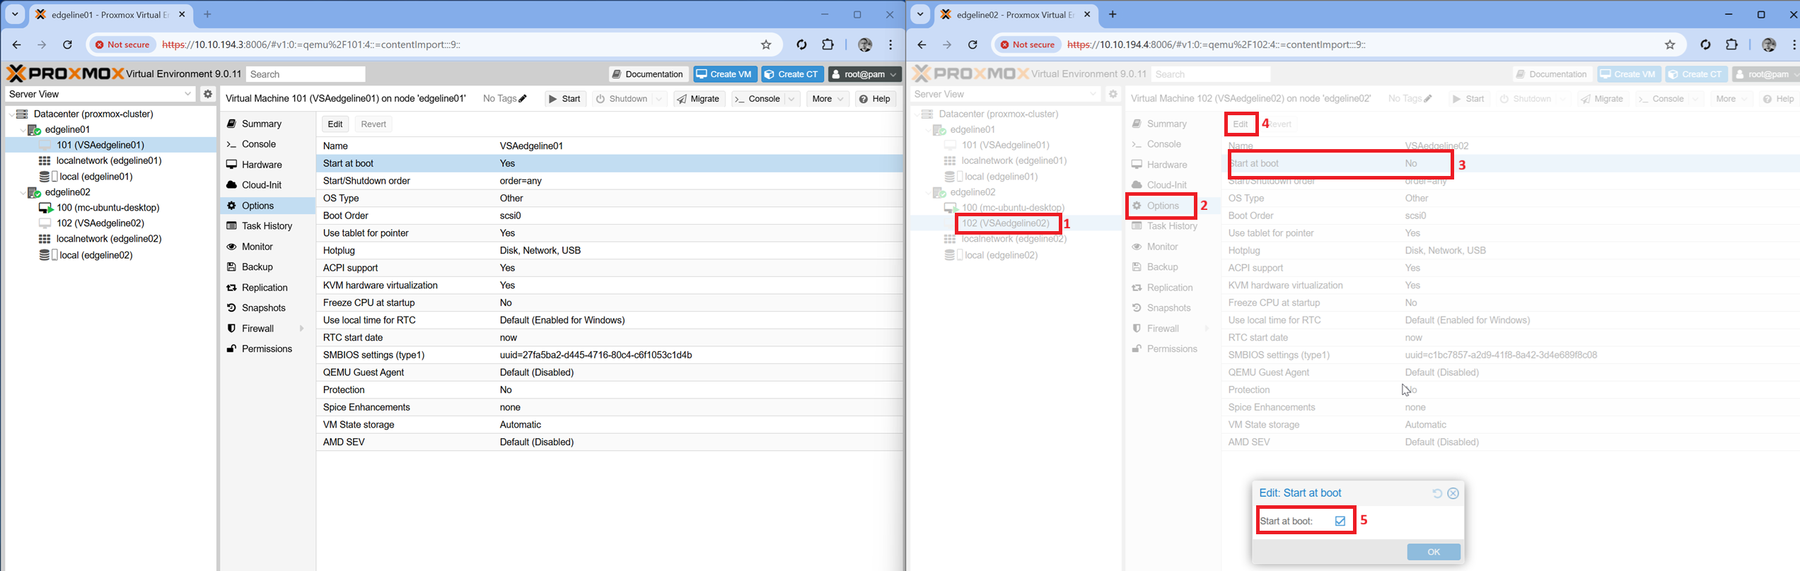Click the pencil icon next to No Tags, left window
Viewport: 1800px width, 571px height.
point(523,99)
